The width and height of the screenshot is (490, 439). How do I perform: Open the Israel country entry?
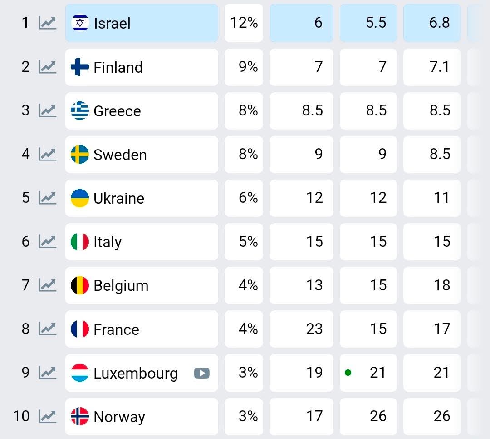tap(112, 24)
